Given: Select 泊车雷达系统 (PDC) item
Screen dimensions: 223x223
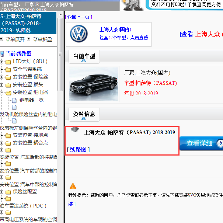Looking at the screenshot, I should (23, 206).
